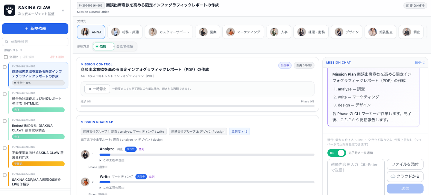Click the 実行中 0% status pill
The height and width of the screenshot is (195, 431).
(38, 83)
